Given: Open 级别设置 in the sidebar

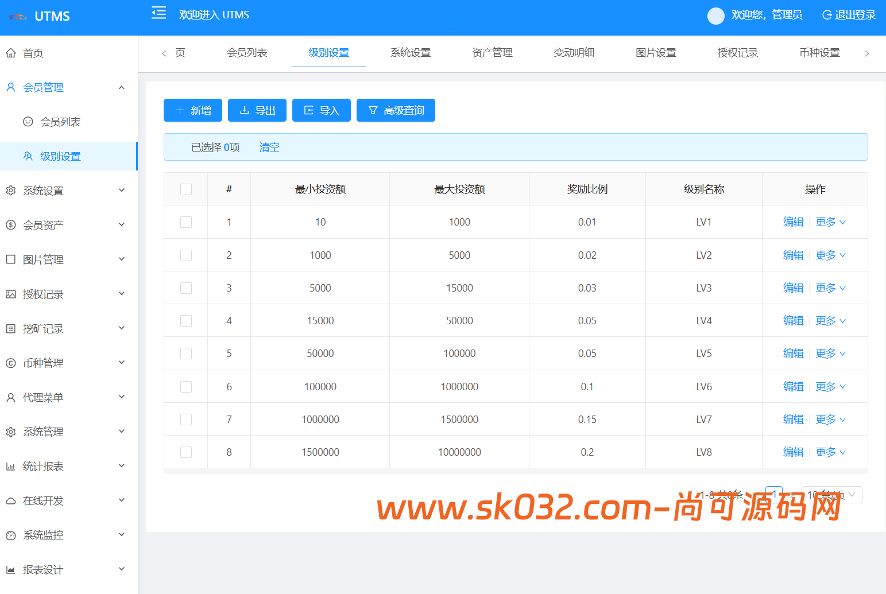Looking at the screenshot, I should point(69,156).
